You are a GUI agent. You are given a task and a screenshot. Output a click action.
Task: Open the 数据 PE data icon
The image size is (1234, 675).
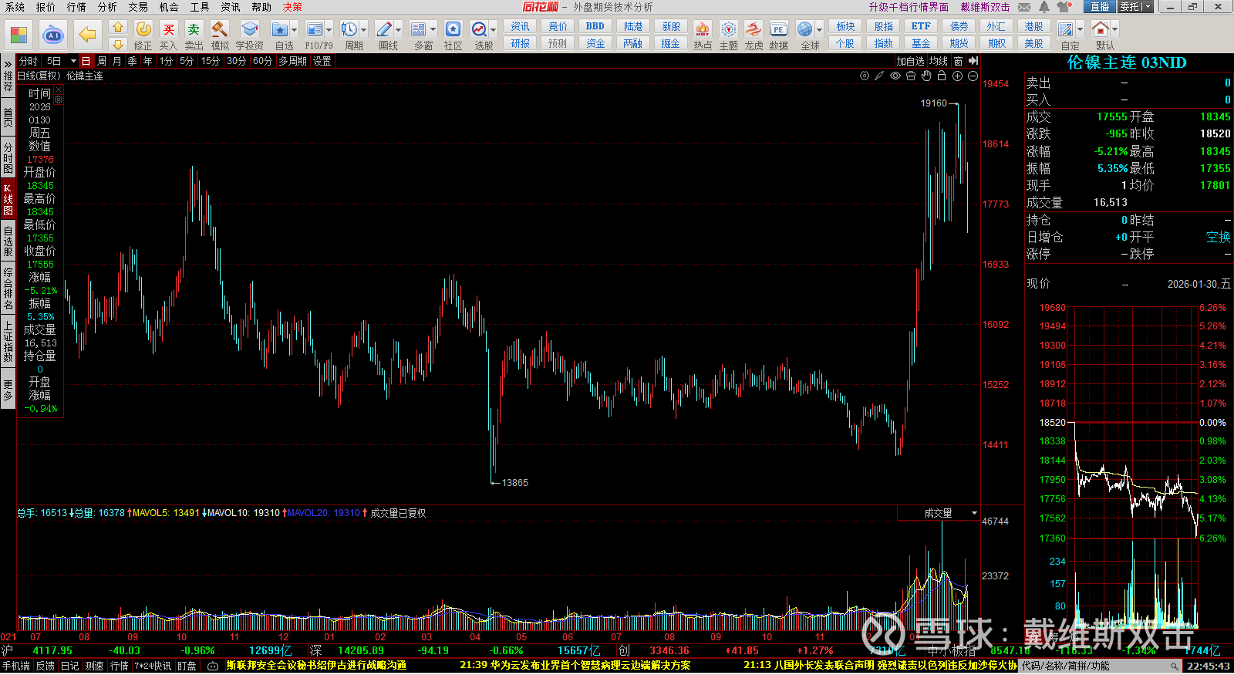point(779,29)
